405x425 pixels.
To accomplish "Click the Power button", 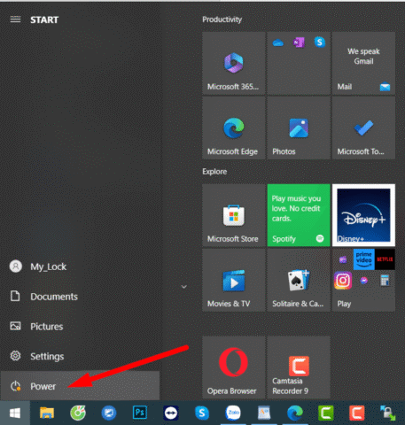I will click(80, 386).
